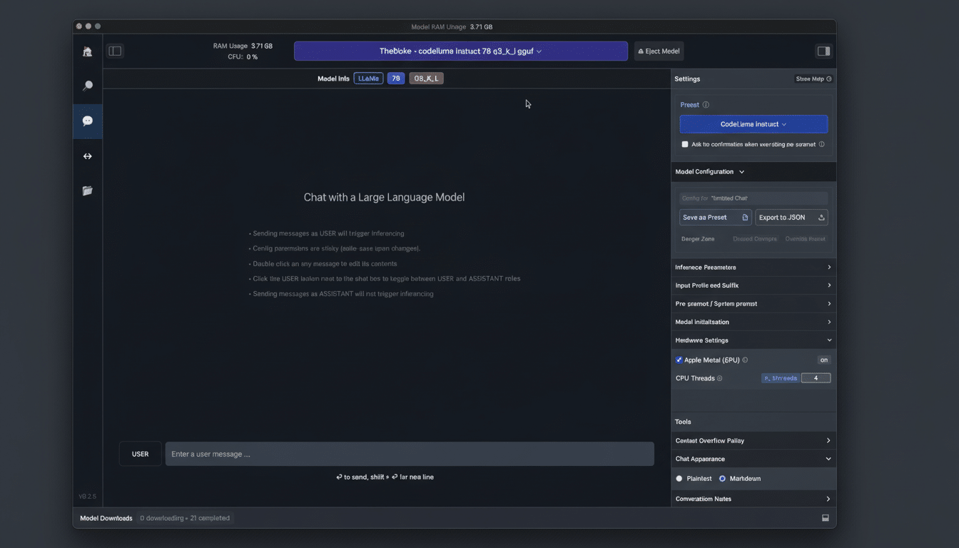Save current settings as a preset
959x548 pixels.
(x=715, y=217)
